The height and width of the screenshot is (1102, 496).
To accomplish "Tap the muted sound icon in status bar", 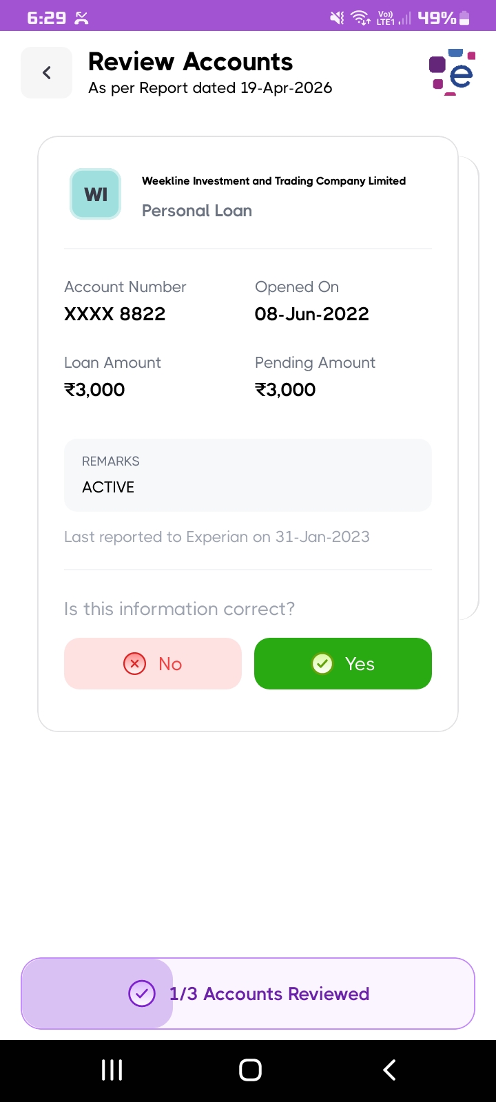I will (337, 18).
